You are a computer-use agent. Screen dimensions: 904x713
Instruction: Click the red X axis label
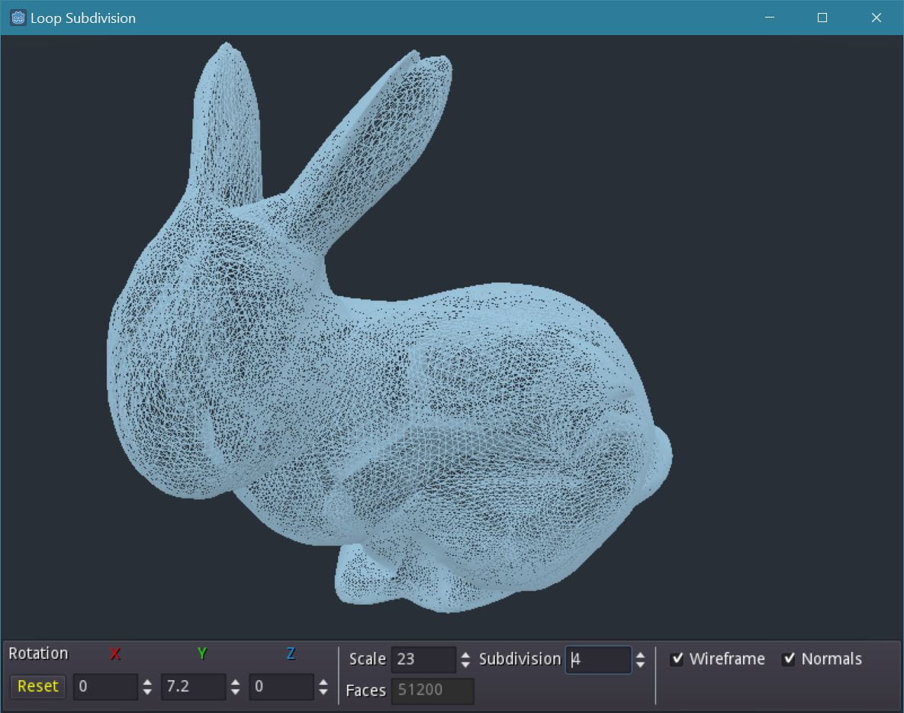pyautogui.click(x=115, y=653)
